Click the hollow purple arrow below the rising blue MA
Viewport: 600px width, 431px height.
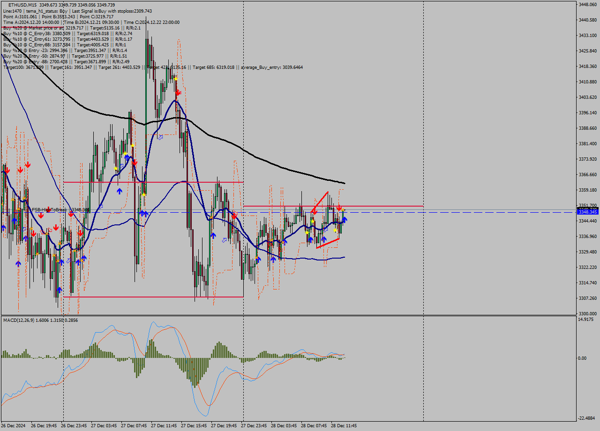tap(160, 137)
